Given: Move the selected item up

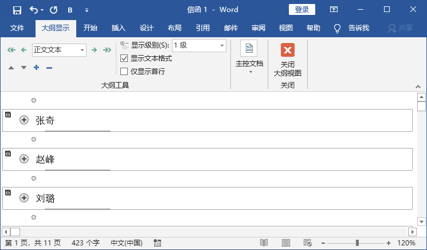Looking at the screenshot, I should (x=11, y=68).
